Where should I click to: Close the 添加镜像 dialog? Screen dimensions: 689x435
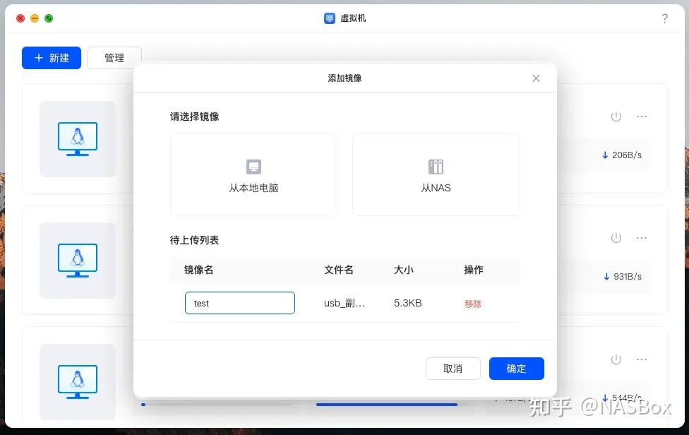point(536,78)
